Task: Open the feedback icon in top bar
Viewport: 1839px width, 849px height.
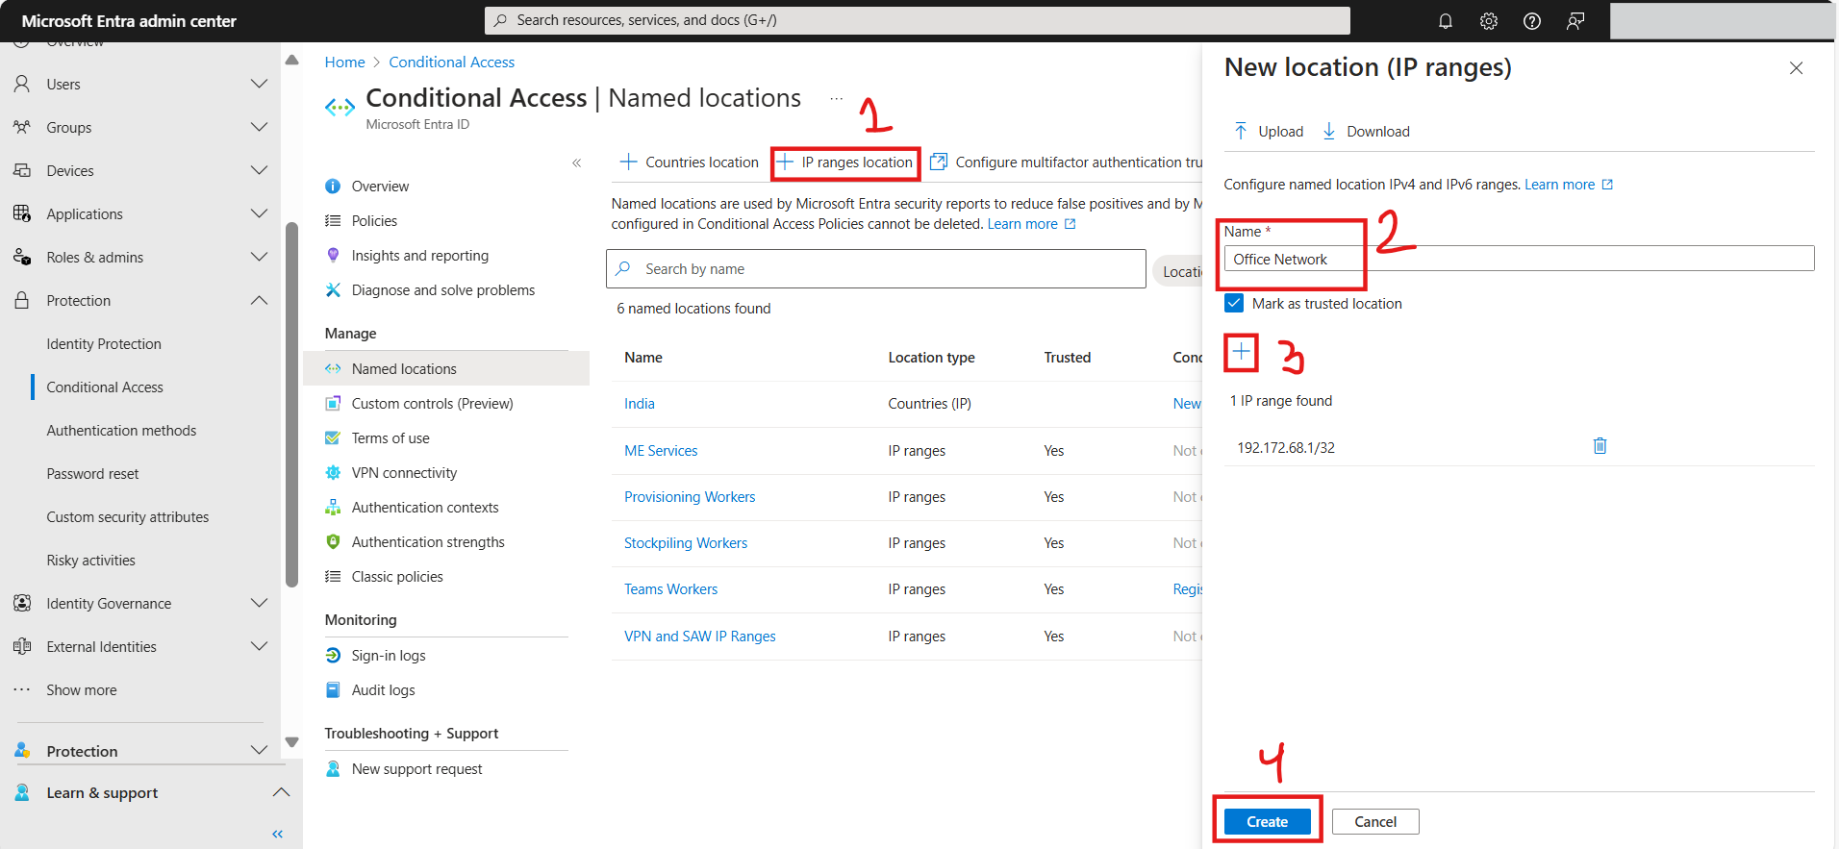Action: pyautogui.click(x=1575, y=21)
